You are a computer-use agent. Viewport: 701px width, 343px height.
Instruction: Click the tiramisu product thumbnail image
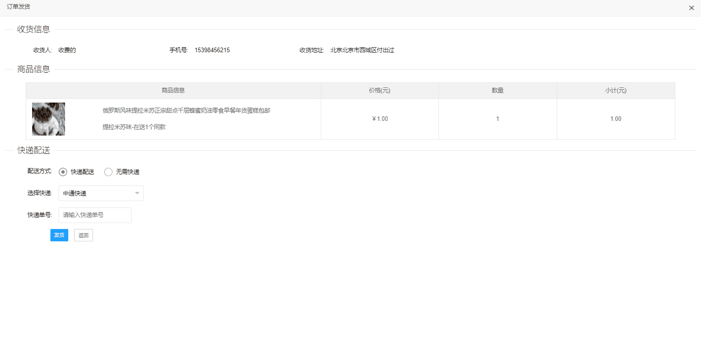pyautogui.click(x=49, y=119)
